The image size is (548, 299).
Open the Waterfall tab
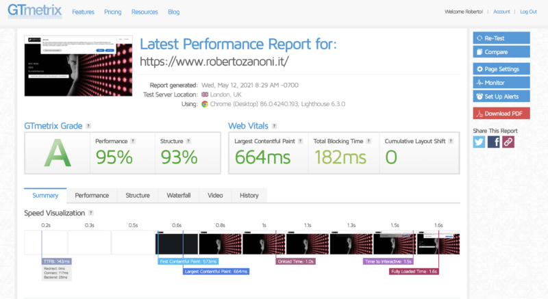tap(179, 196)
